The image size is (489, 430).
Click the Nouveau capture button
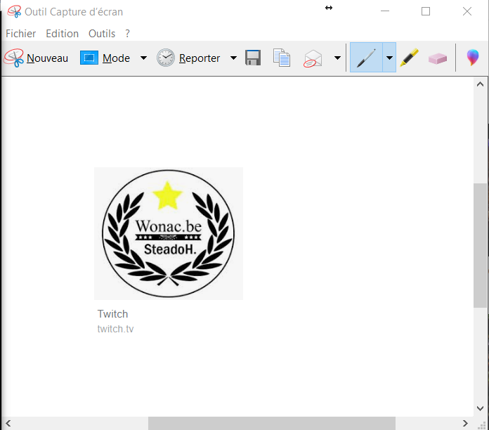click(x=36, y=58)
